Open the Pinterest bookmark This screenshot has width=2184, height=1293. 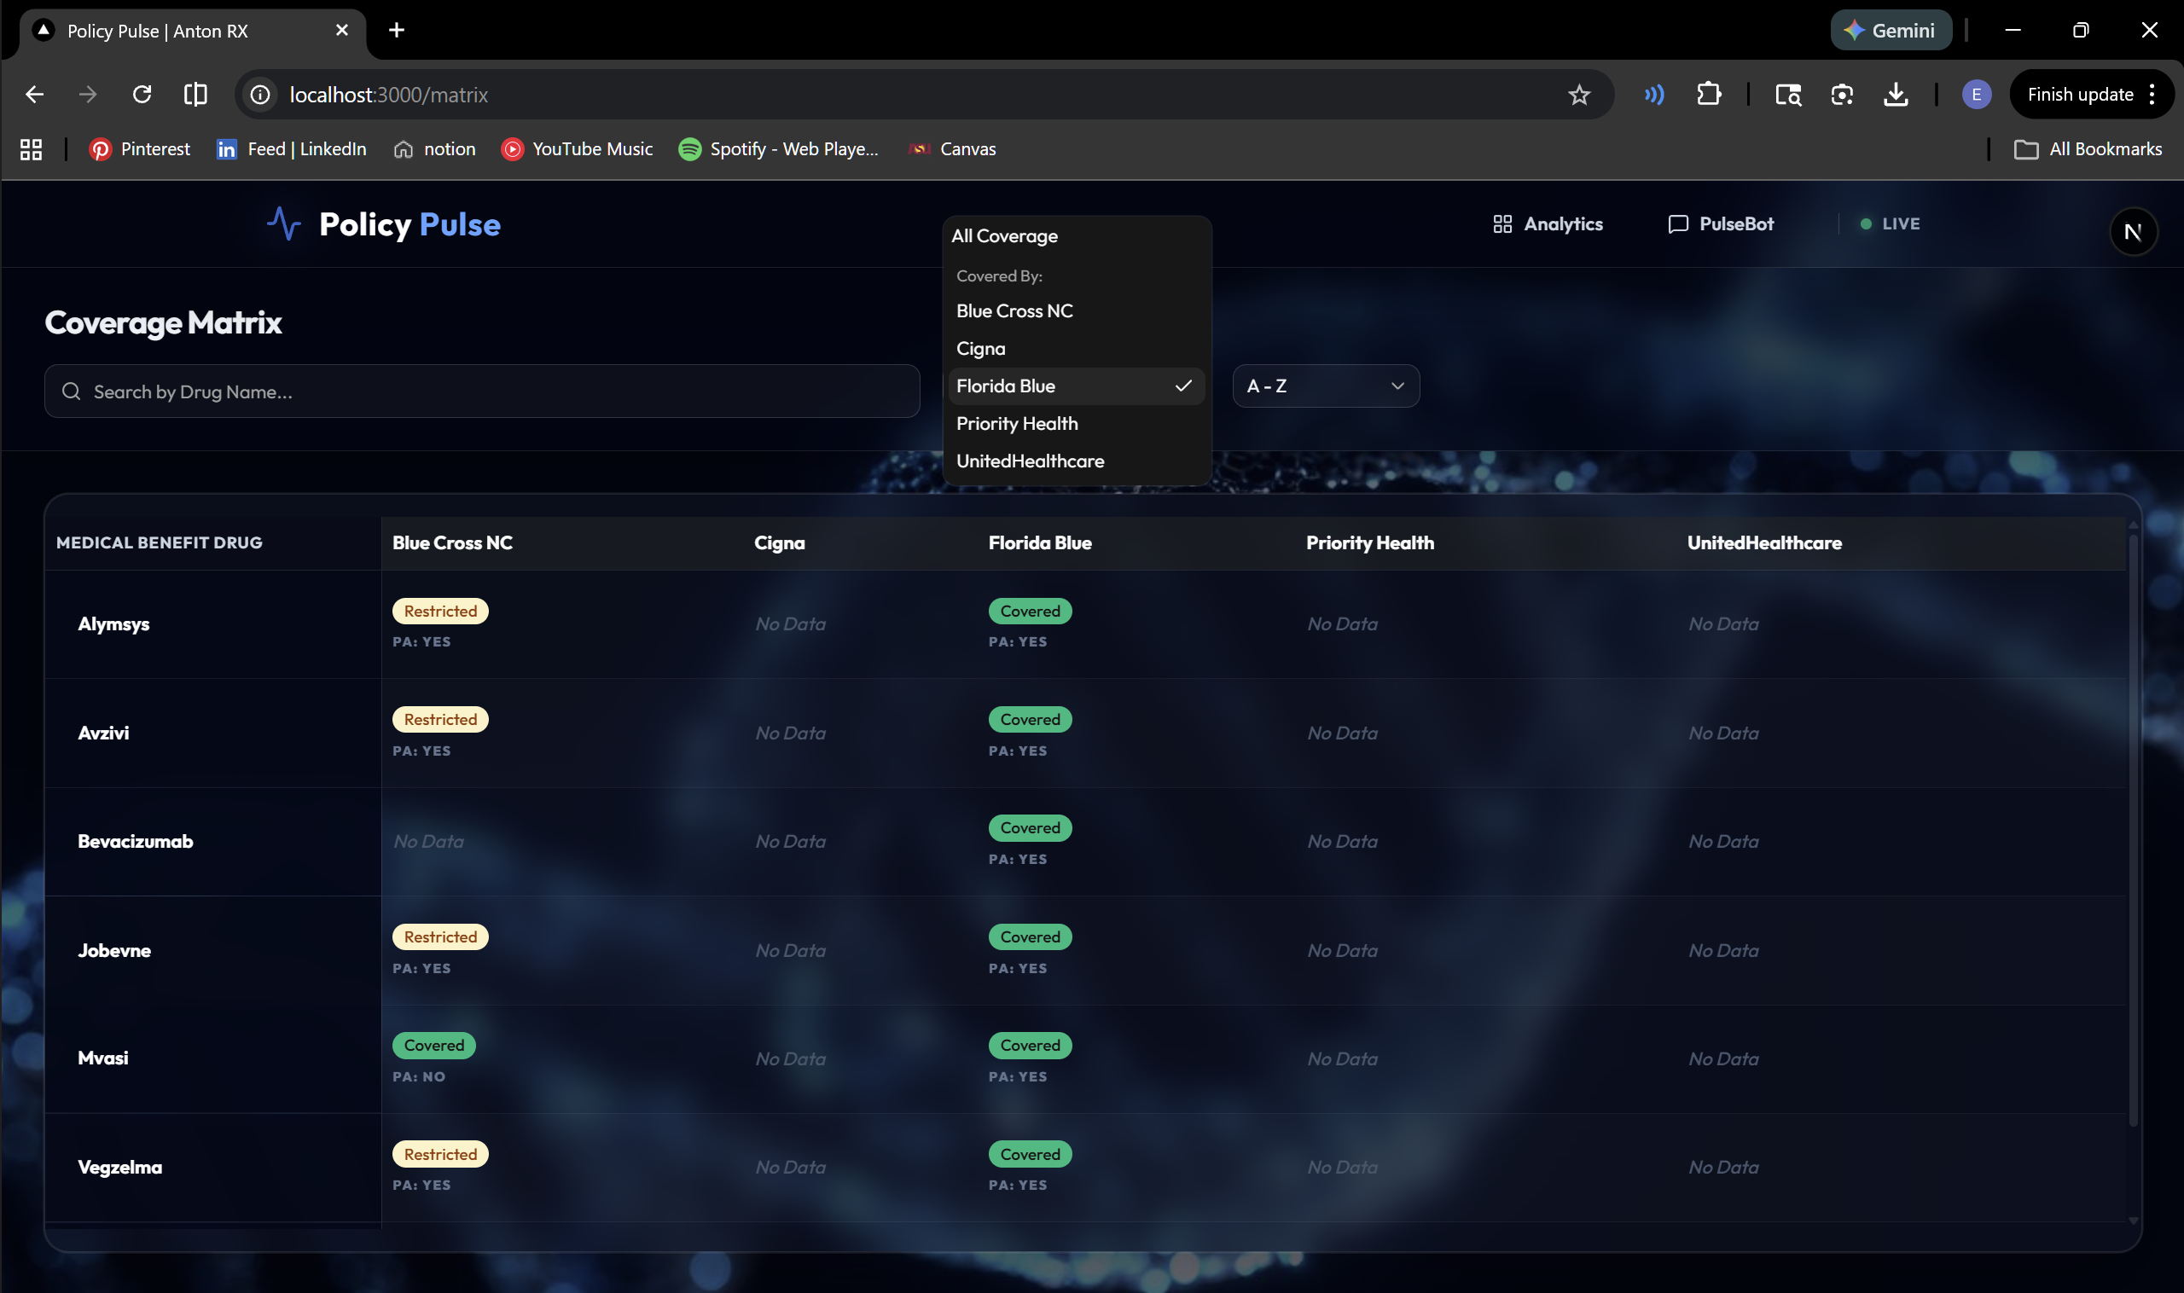(139, 149)
